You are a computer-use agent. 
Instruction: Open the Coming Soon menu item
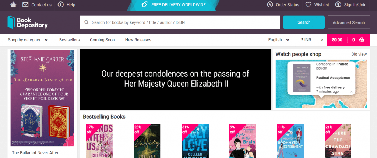[x=102, y=40]
